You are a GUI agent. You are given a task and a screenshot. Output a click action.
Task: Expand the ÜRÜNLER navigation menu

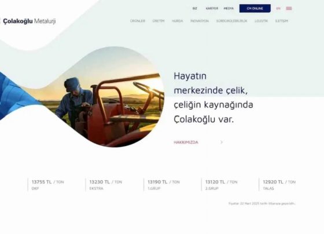coord(138,21)
